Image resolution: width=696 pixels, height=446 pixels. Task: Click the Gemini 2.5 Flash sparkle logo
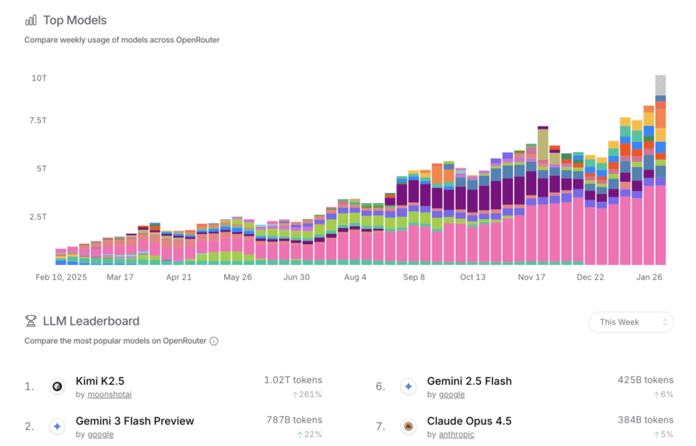click(409, 386)
